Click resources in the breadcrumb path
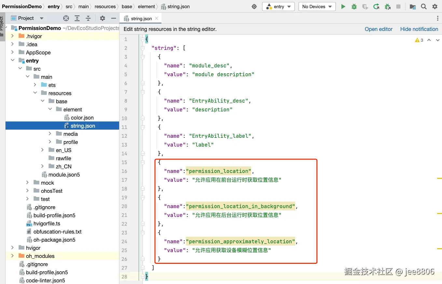This screenshot has width=442, height=284. coord(105,7)
